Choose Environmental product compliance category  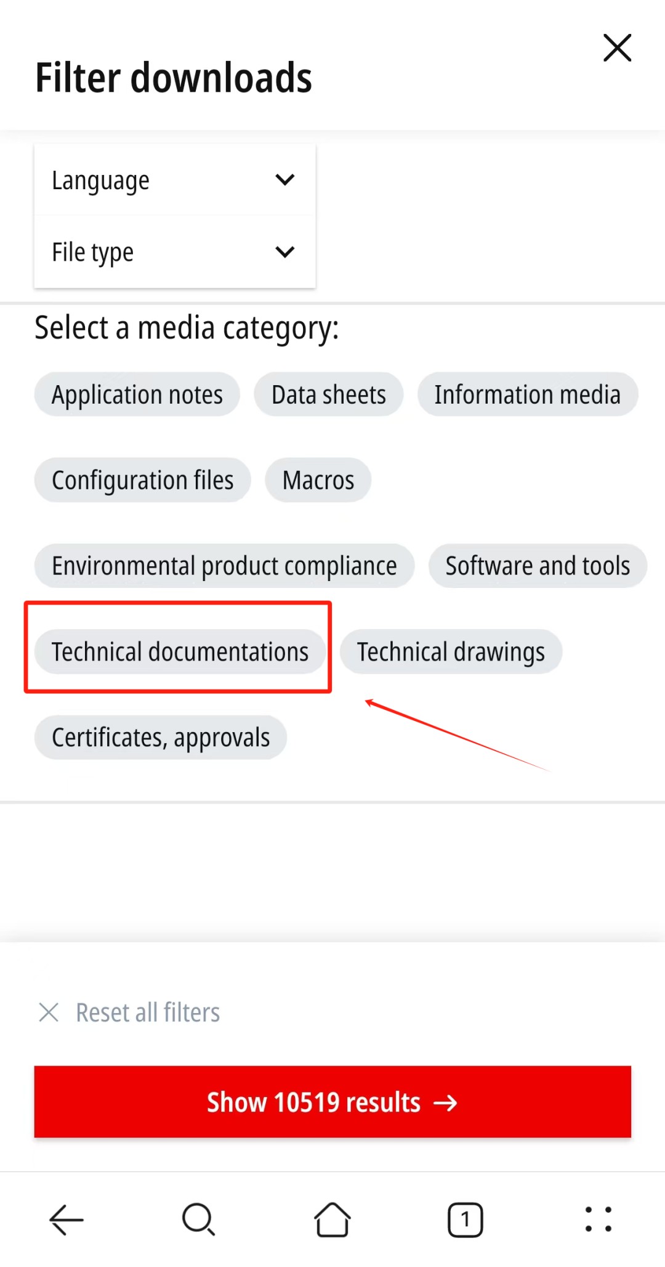(224, 566)
